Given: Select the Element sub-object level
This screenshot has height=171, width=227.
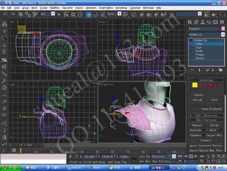Looking at the screenshot, I should 200,58.
